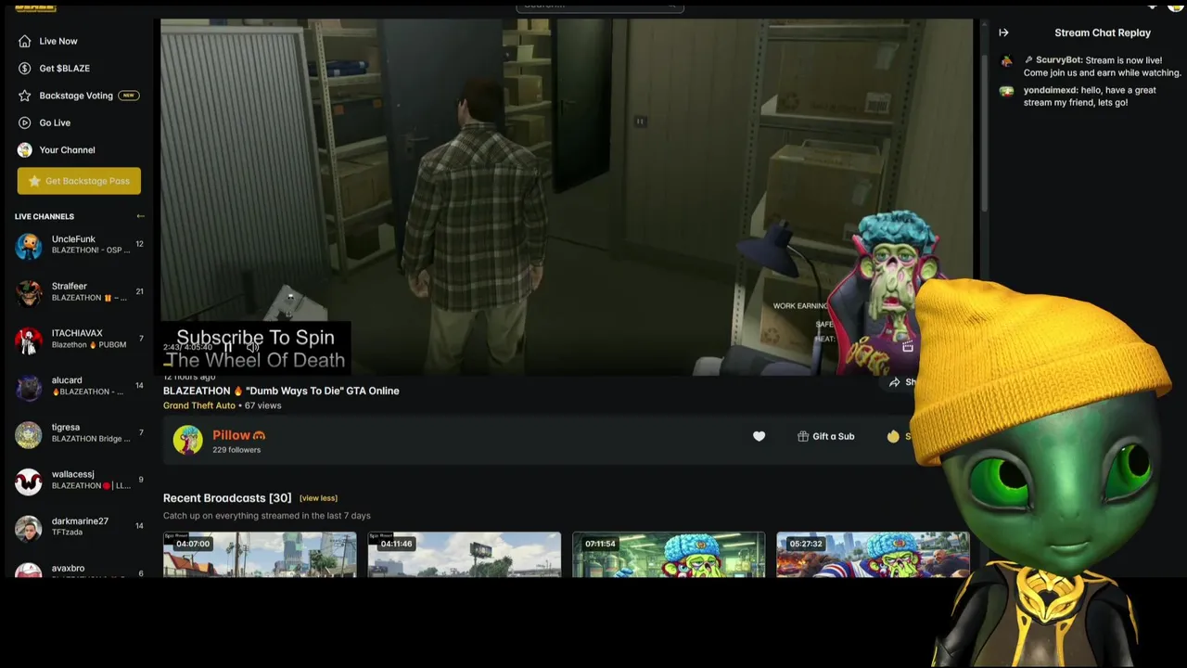The image size is (1187, 668).
Task: Open the 07:11:54 broadcast thumbnail
Action: pos(669,554)
